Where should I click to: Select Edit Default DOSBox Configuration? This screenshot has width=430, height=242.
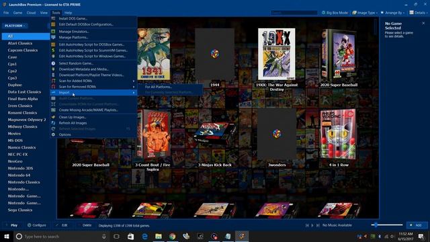coord(93,24)
